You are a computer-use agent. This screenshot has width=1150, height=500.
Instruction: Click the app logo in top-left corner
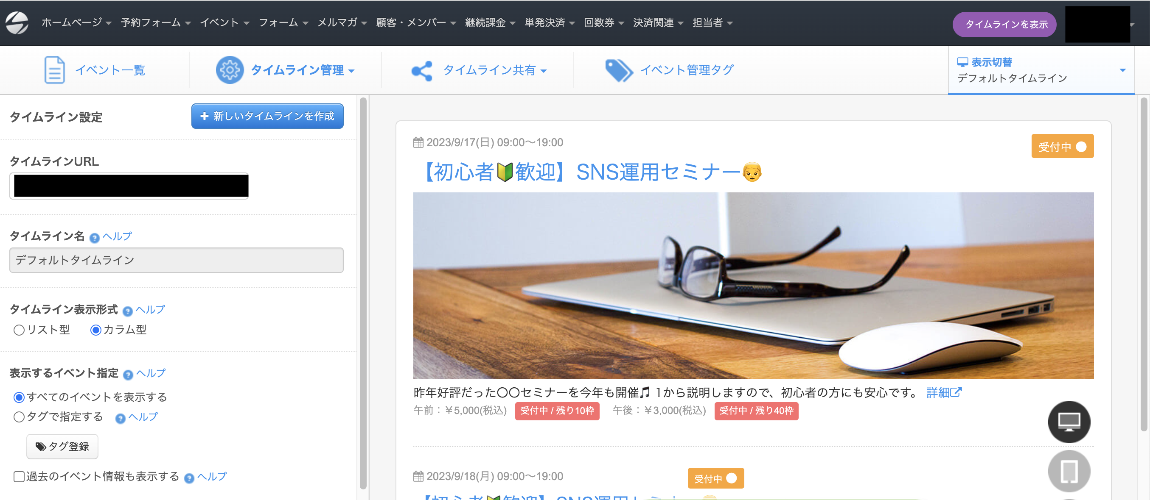(17, 23)
